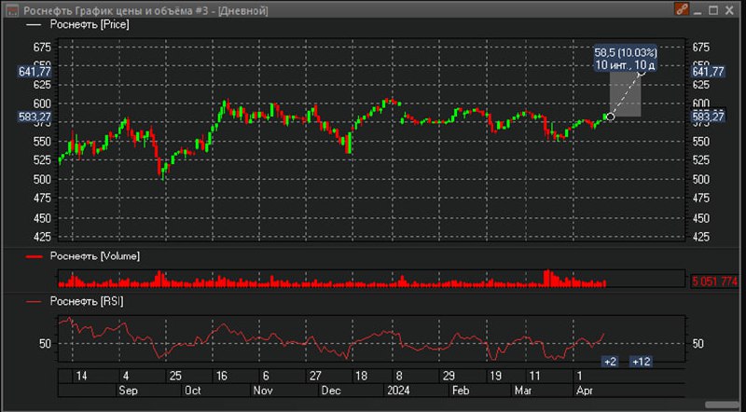
Task: Click the date label 14 on the time axis
Action: [x=82, y=376]
